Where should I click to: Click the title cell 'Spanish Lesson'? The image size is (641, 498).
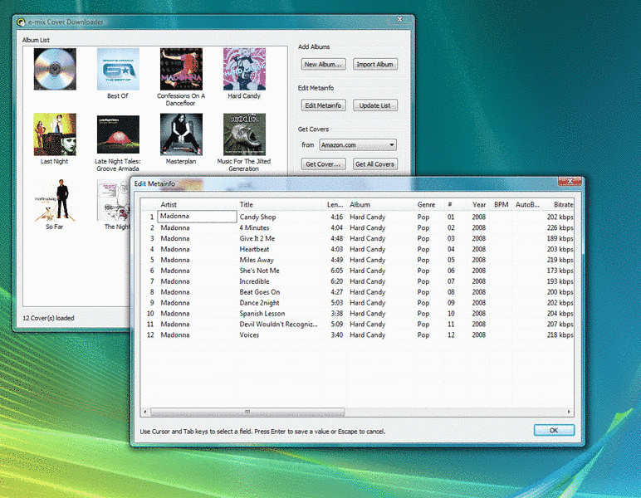(262, 314)
